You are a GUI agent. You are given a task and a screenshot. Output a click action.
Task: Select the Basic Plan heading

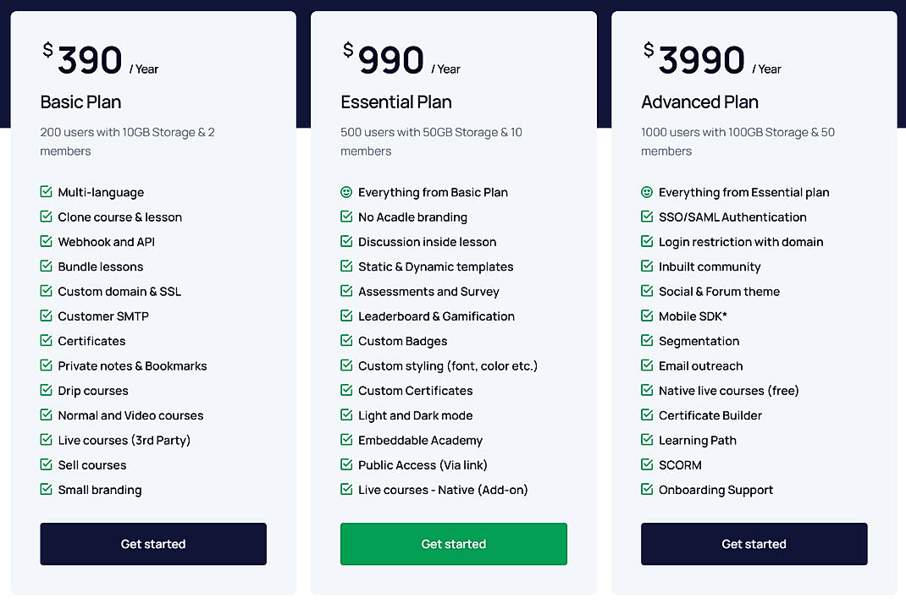pyautogui.click(x=80, y=102)
